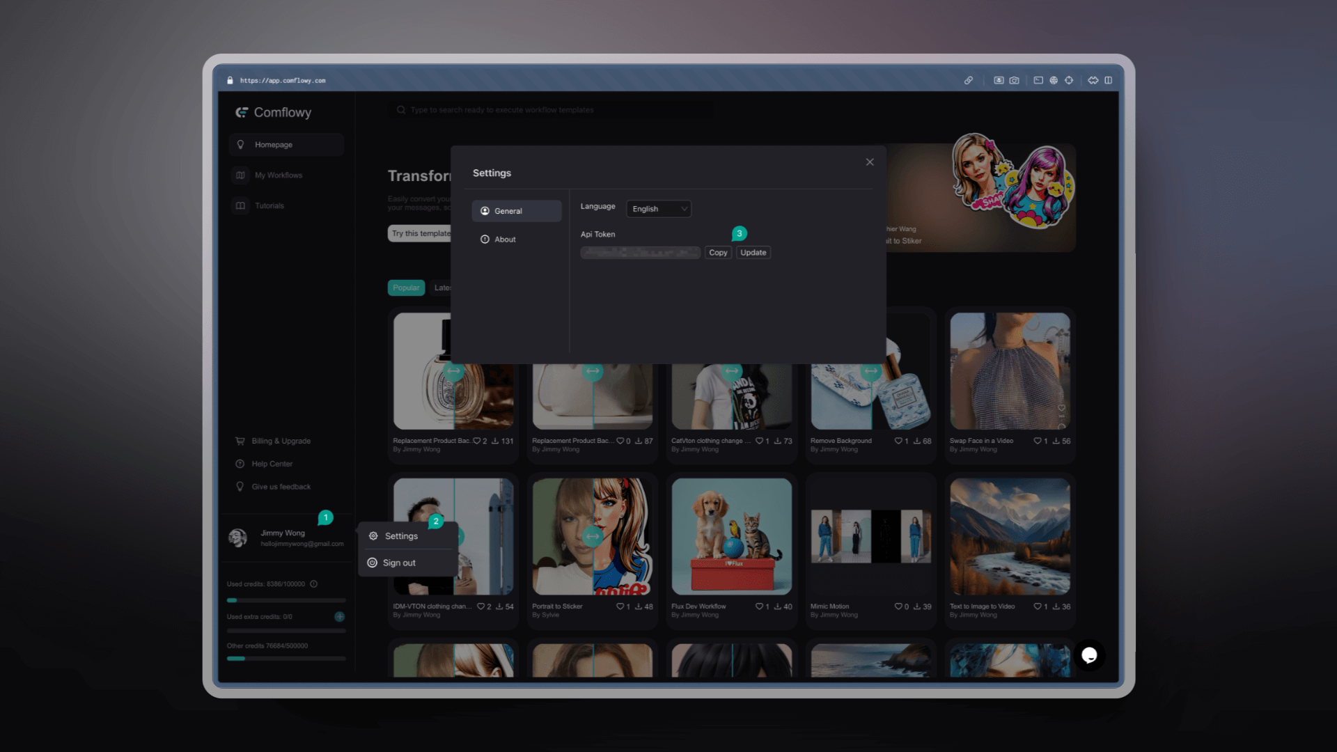This screenshot has height=752, width=1337.
Task: Click the IDM-VTON clothing change title
Action: tap(432, 606)
